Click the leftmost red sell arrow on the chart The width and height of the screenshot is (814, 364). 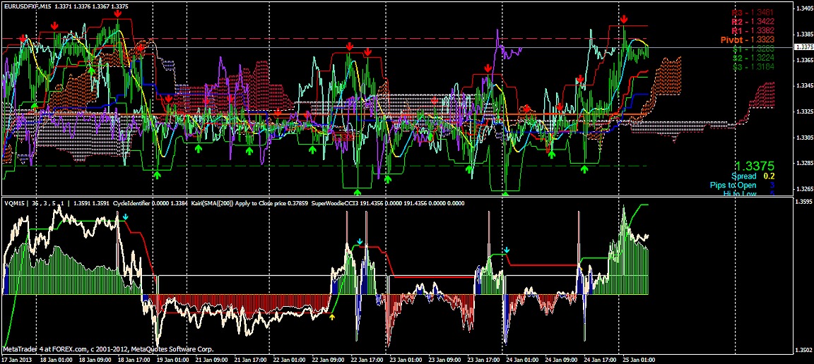23,38
